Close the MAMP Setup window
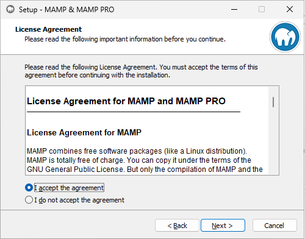Viewport: 305px width, 239px height. [x=290, y=9]
